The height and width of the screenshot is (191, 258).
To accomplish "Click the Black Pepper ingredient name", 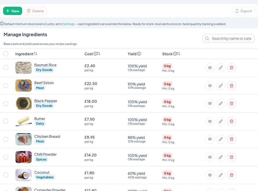I will pos(46,101).
